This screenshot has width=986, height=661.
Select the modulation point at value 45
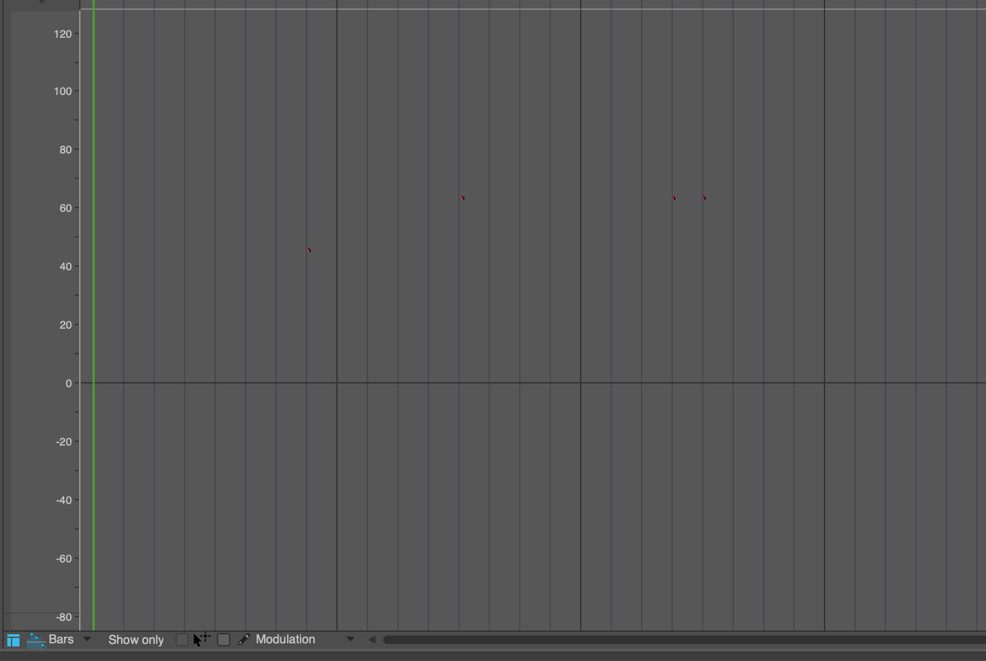click(x=309, y=250)
